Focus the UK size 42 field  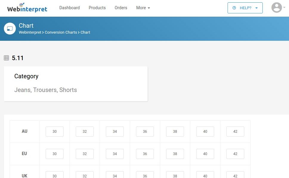tap(235, 175)
